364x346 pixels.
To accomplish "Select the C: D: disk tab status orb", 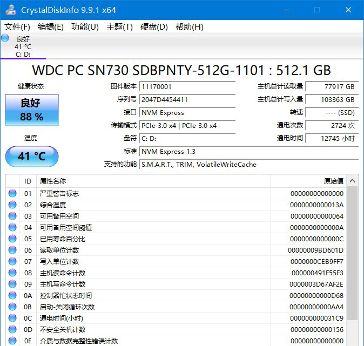I will [5, 38].
